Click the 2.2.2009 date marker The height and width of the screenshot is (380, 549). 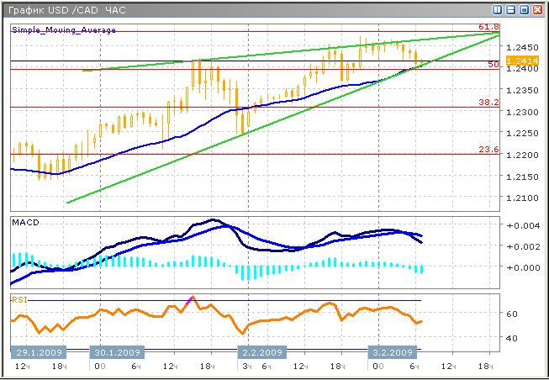pyautogui.click(x=262, y=352)
